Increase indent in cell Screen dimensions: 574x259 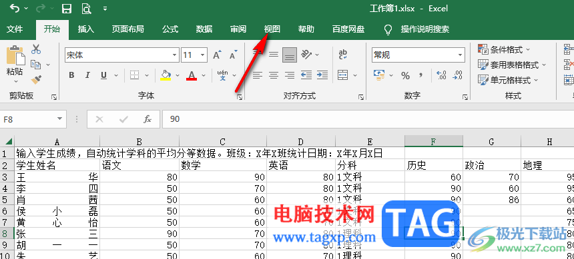click(x=322, y=75)
